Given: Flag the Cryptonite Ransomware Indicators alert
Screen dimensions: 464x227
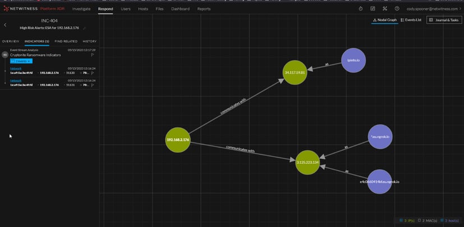Looking at the screenshot, I should point(93,55).
